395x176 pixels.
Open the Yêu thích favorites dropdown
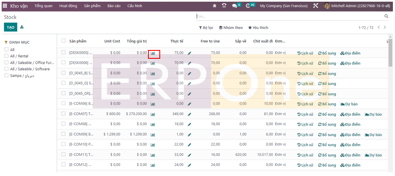(258, 28)
